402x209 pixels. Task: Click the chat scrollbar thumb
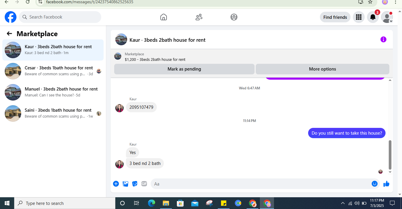pos(390,155)
